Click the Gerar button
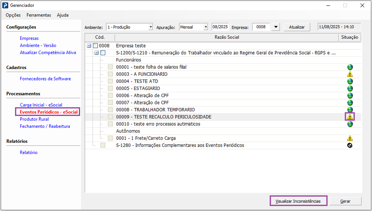The height and width of the screenshot is (211, 372). point(345,201)
